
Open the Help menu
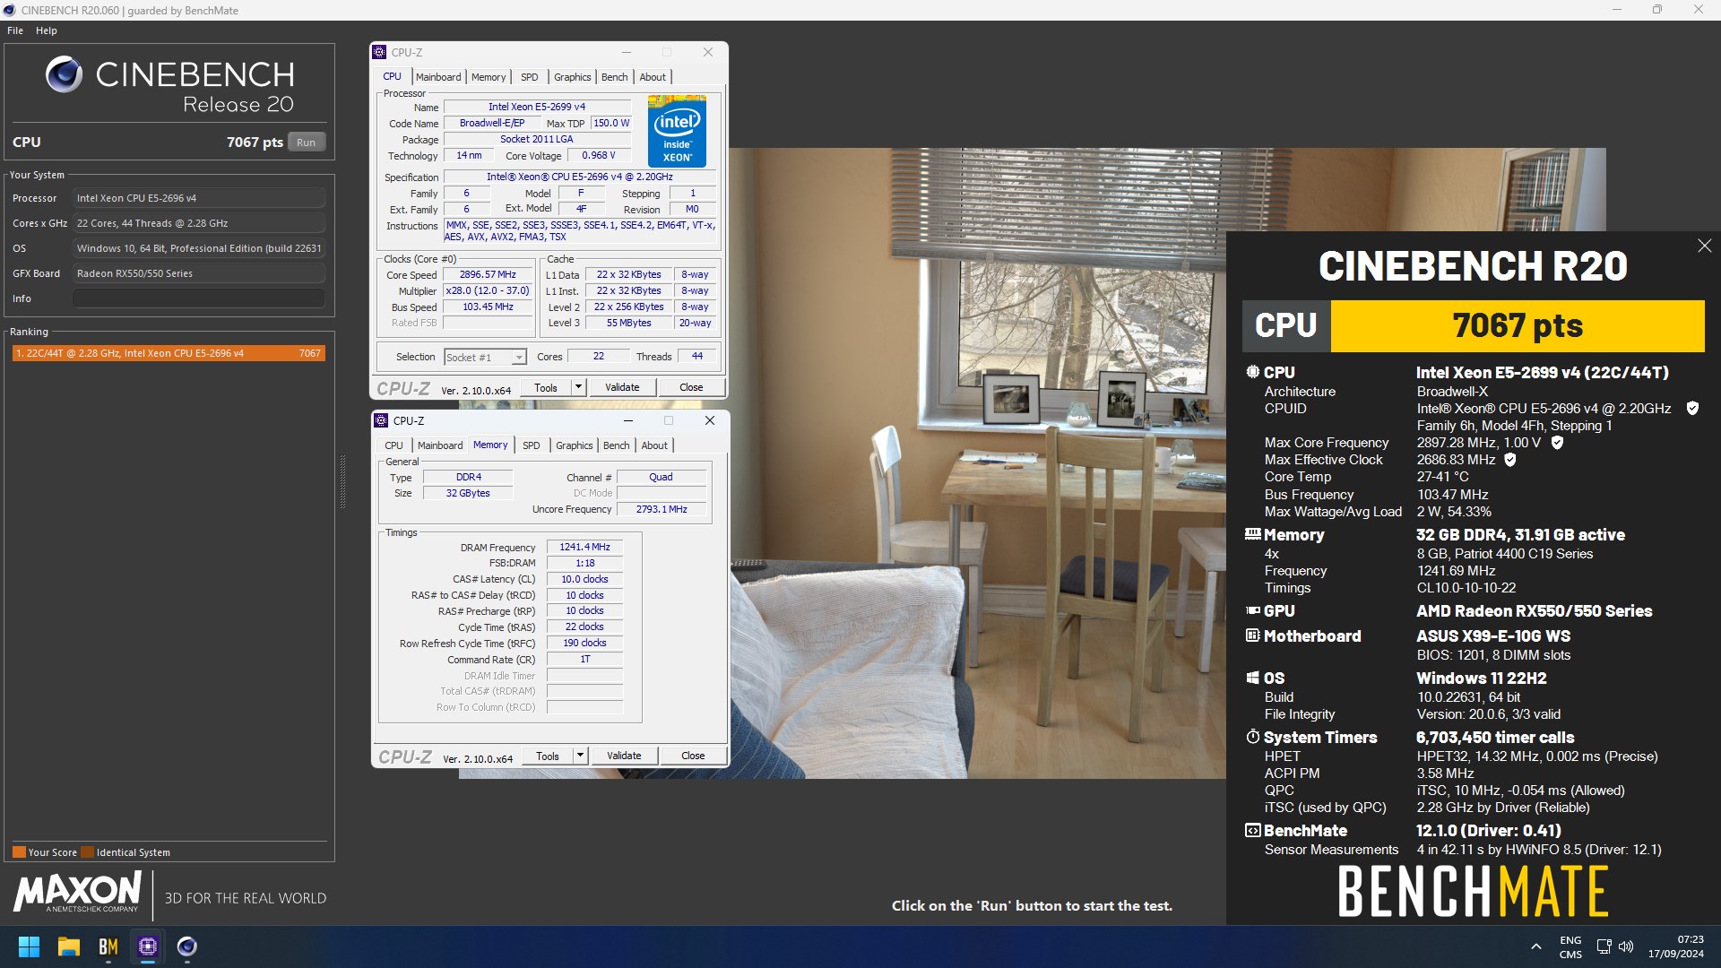(x=47, y=30)
